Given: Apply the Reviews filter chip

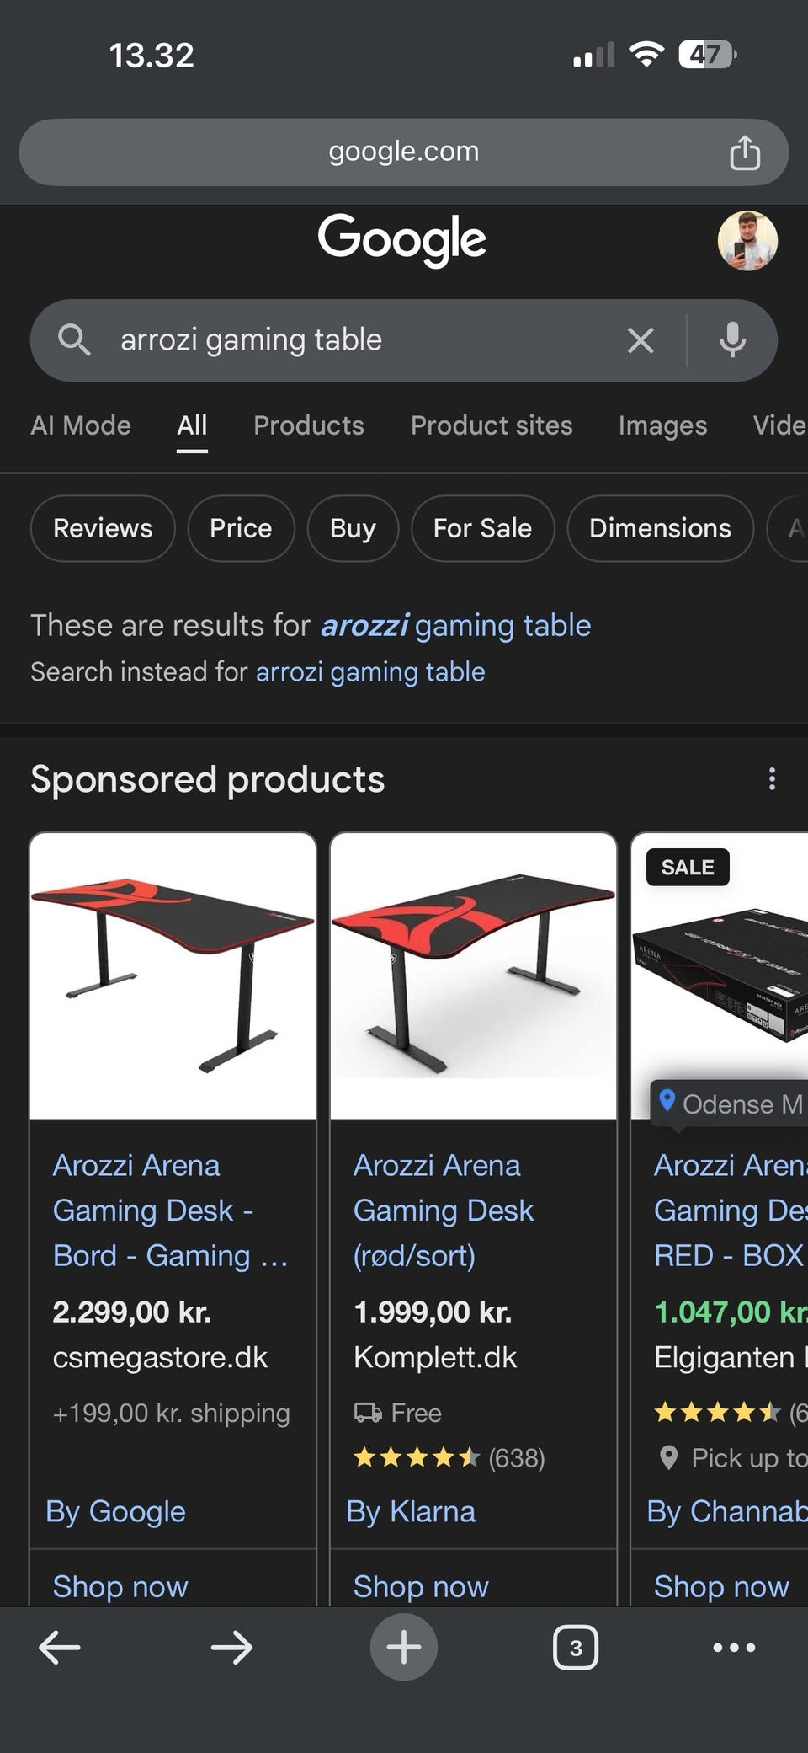Looking at the screenshot, I should 103,528.
